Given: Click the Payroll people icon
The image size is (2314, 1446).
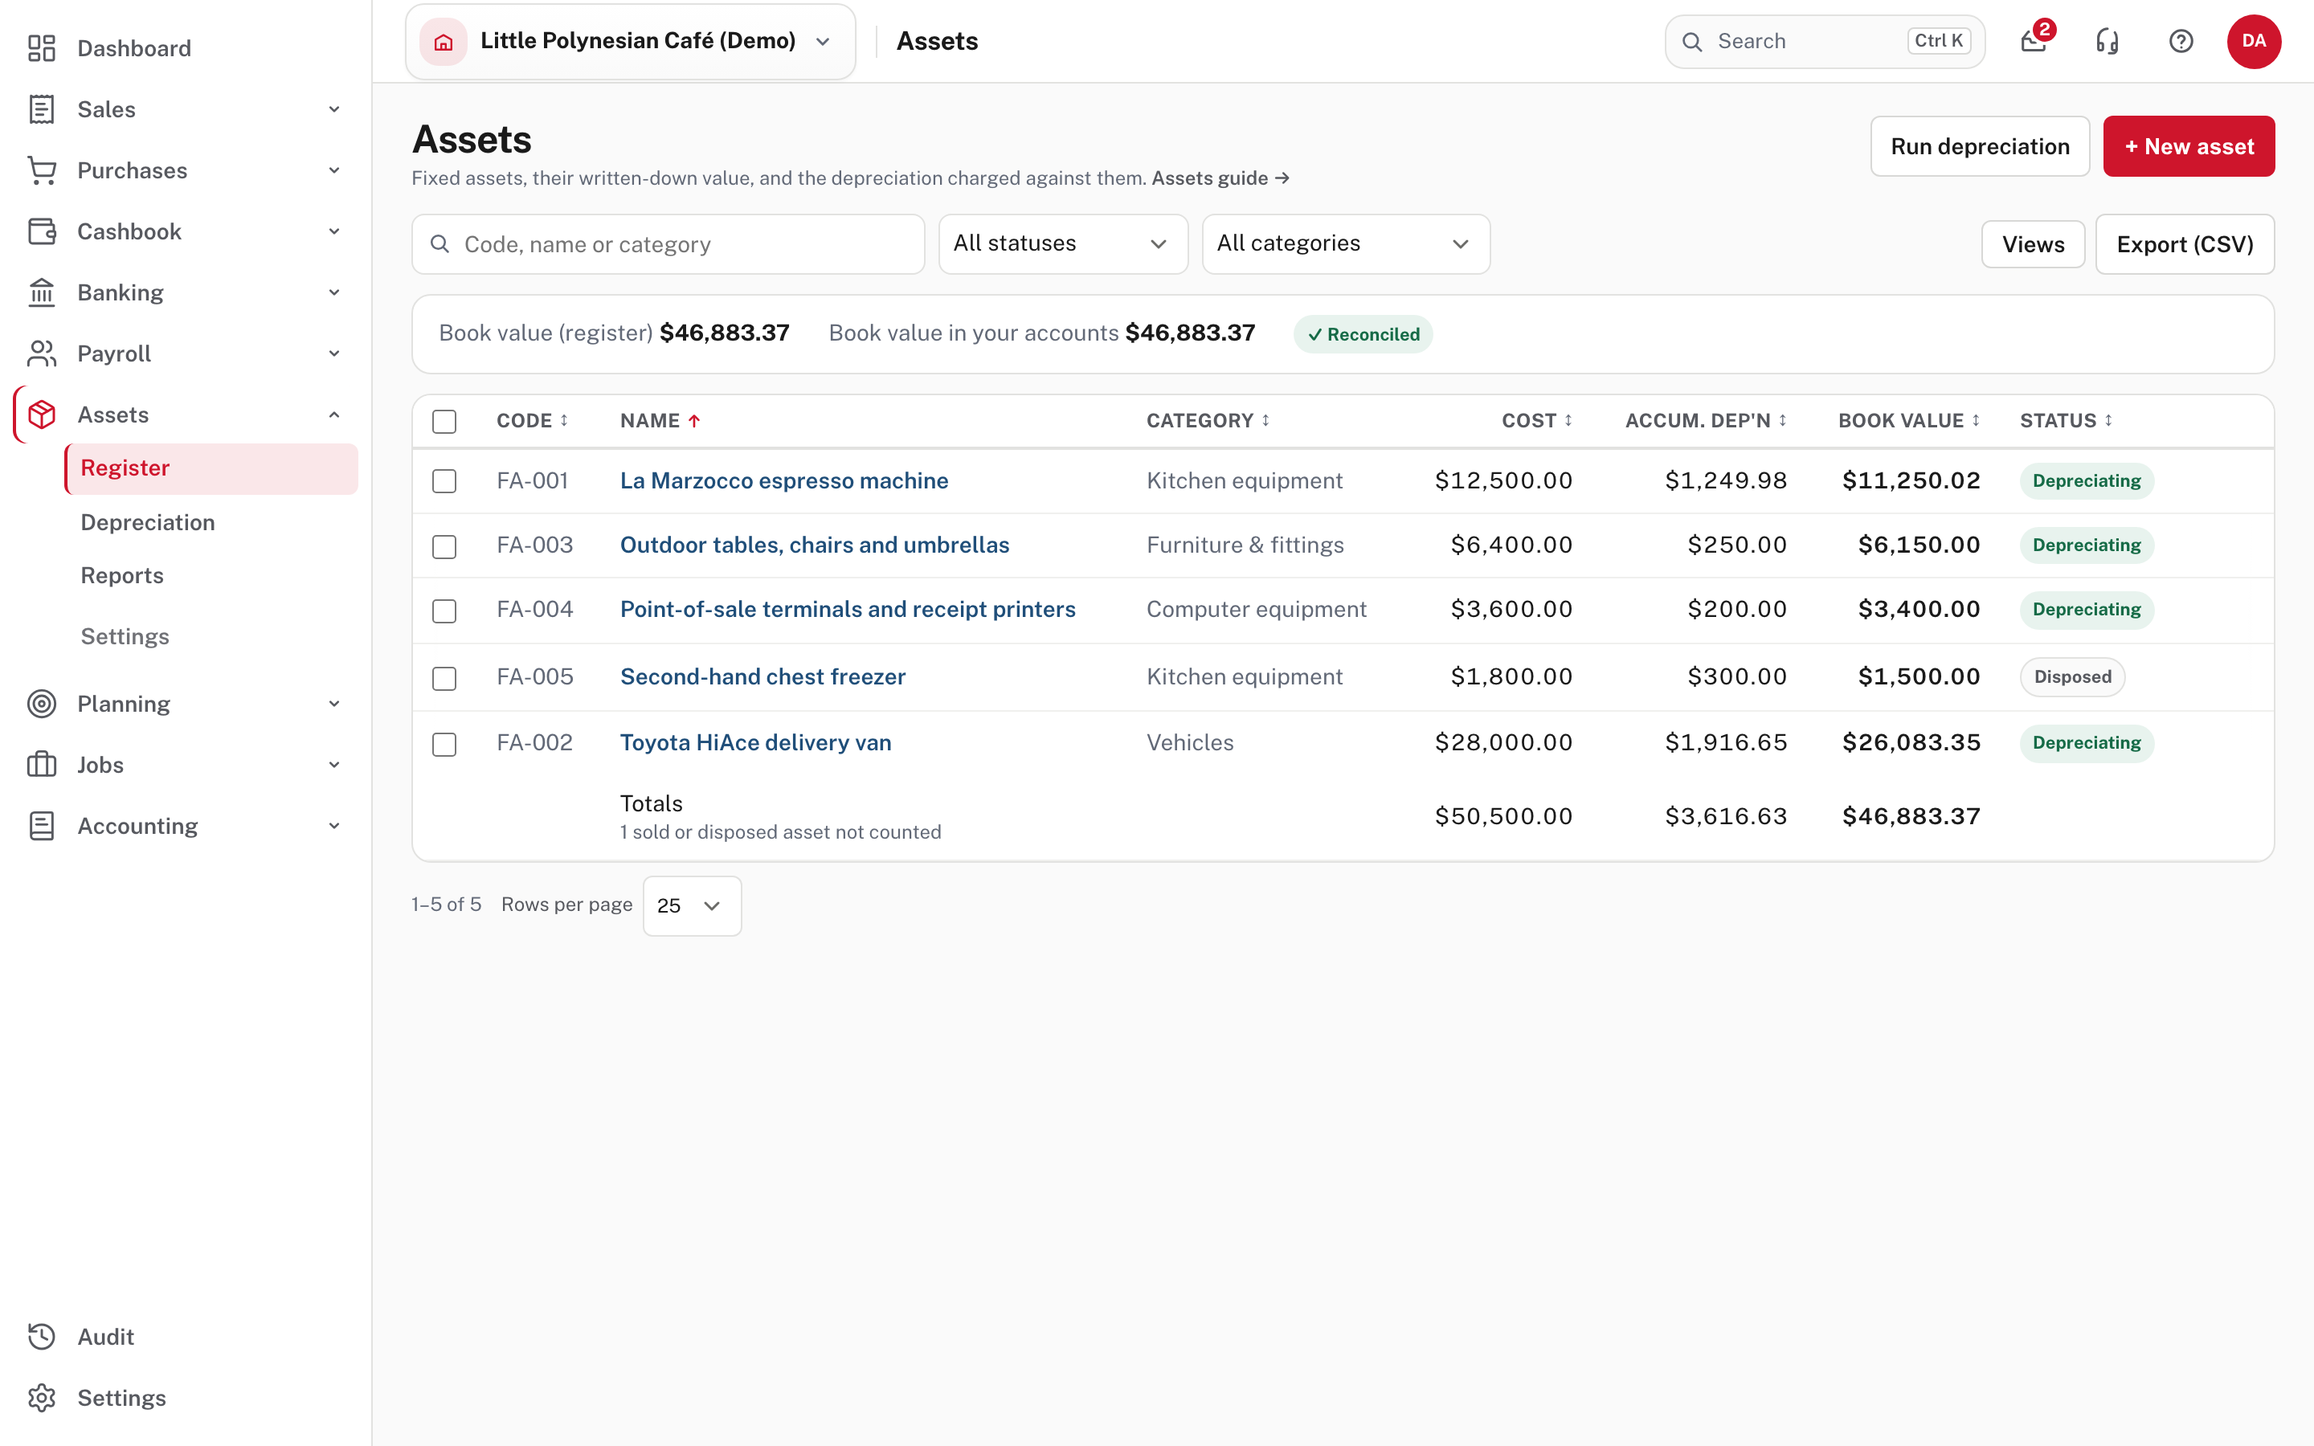Looking at the screenshot, I should pos(41,353).
